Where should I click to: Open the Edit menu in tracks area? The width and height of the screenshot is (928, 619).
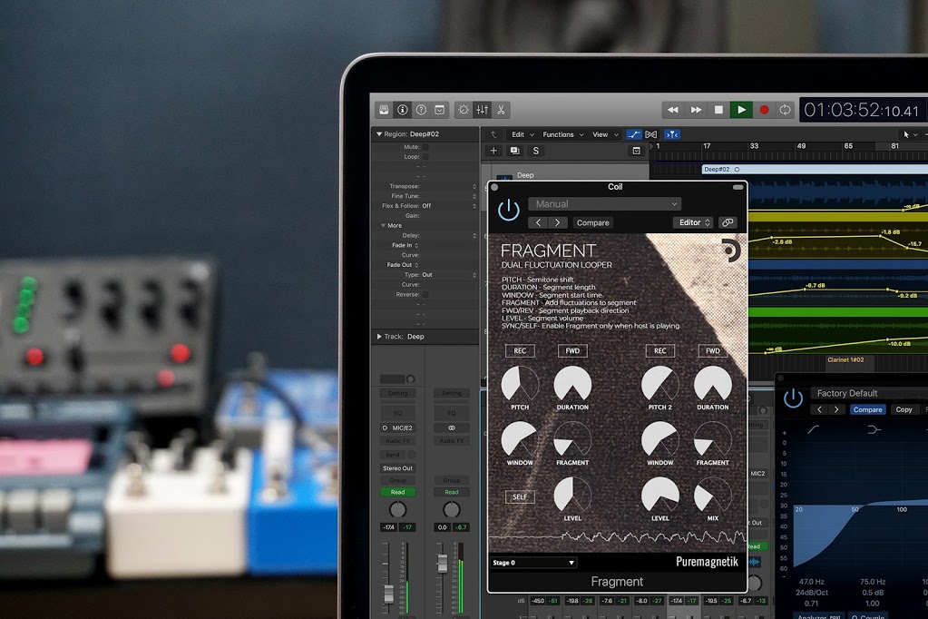[x=520, y=134]
